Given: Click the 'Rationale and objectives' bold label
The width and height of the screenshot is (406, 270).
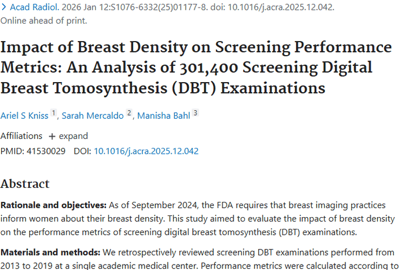Looking at the screenshot, I should pyautogui.click(x=54, y=206).
